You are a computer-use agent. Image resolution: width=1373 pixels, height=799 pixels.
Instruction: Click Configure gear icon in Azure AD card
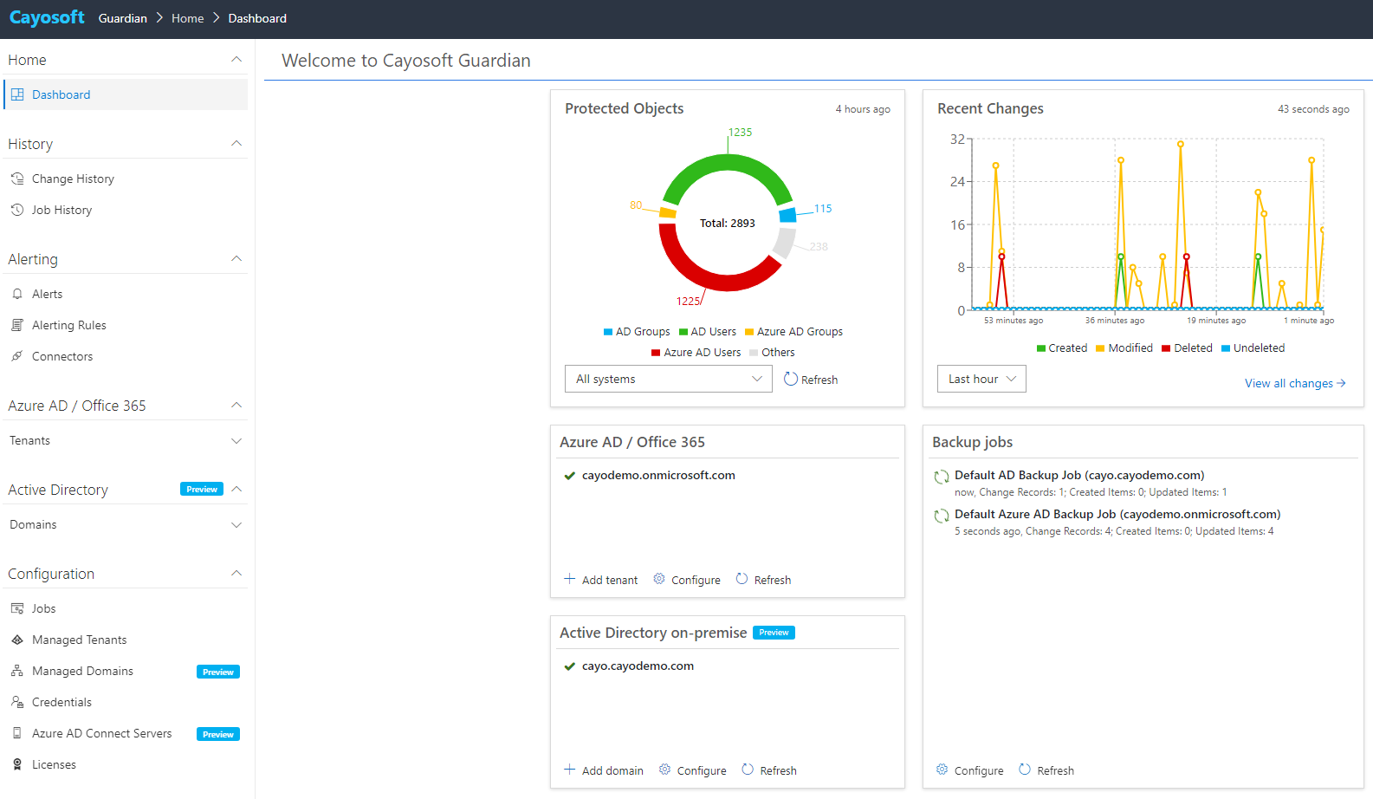tap(659, 579)
